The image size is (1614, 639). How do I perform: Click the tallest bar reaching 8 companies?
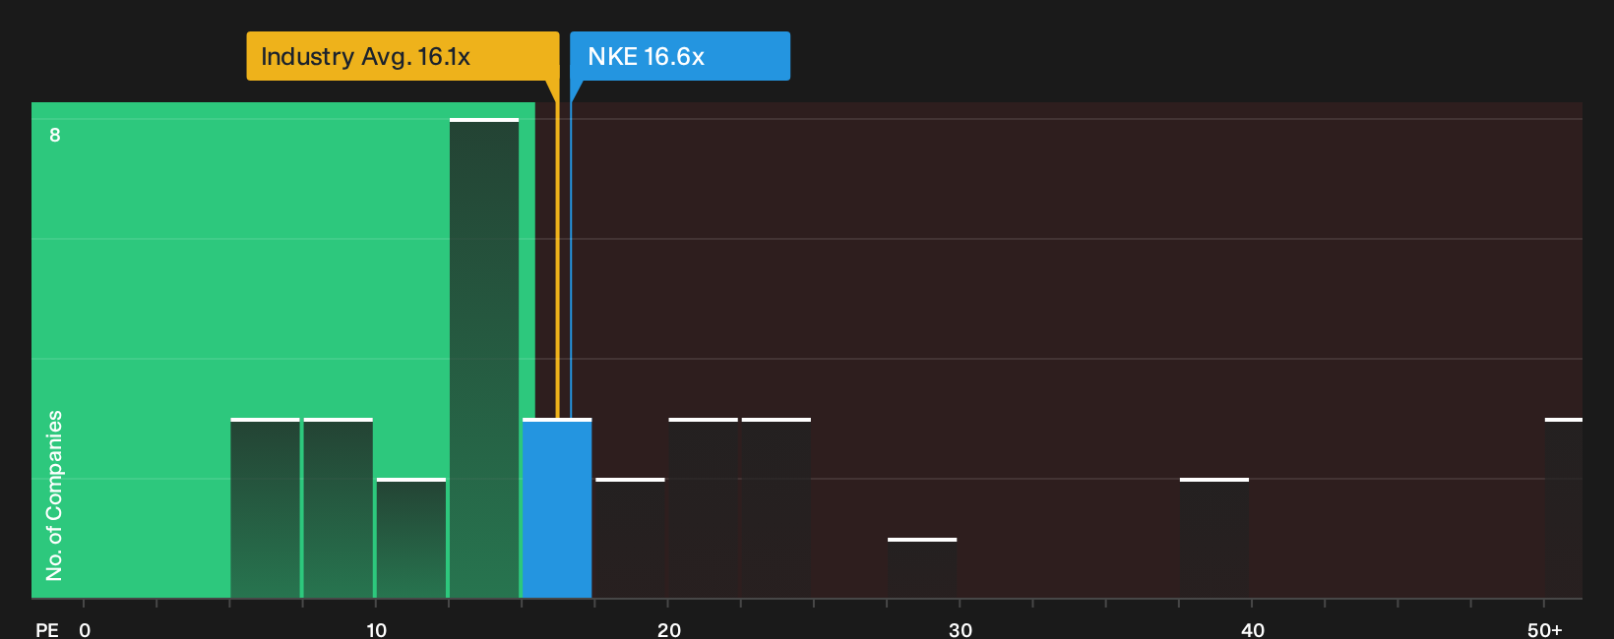click(x=484, y=358)
